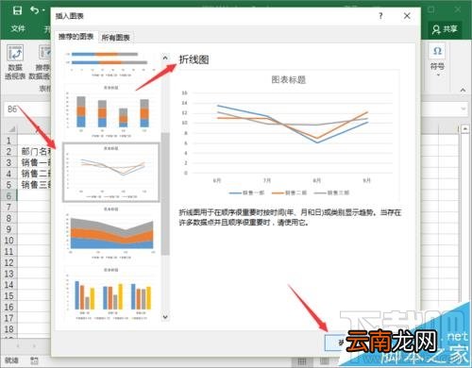The image size is (472, 368).
Task: Open the 文件 menu tab
Action: click(18, 29)
